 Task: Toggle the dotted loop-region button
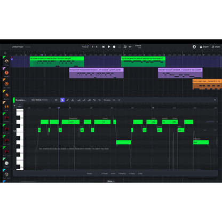120,47
